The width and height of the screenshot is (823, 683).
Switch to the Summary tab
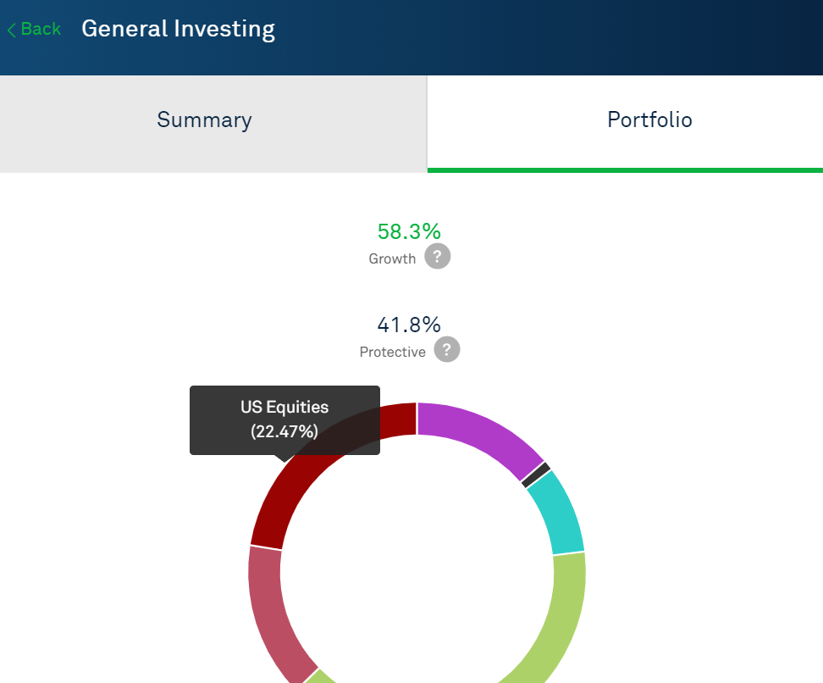[204, 120]
